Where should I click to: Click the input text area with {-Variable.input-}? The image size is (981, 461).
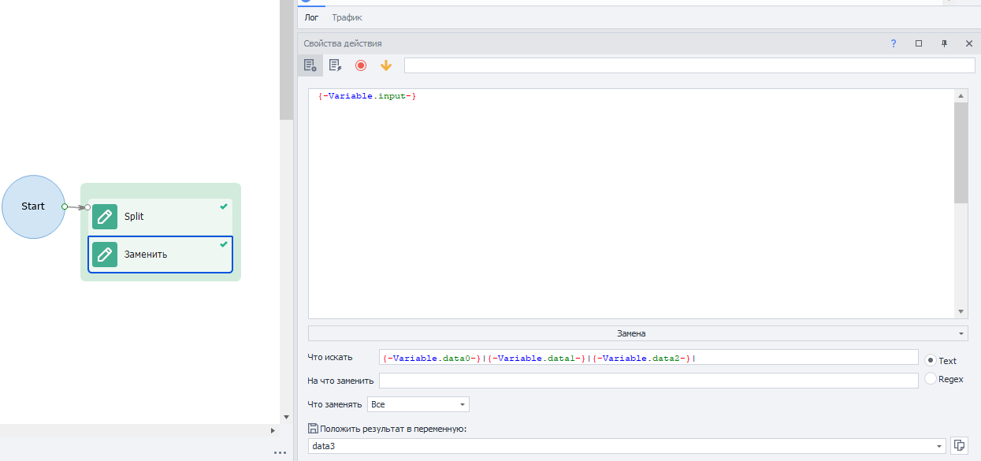click(630, 203)
